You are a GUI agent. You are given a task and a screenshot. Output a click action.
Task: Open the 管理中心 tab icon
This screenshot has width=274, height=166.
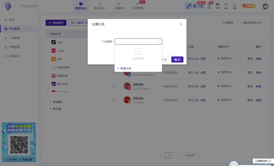(81, 3)
